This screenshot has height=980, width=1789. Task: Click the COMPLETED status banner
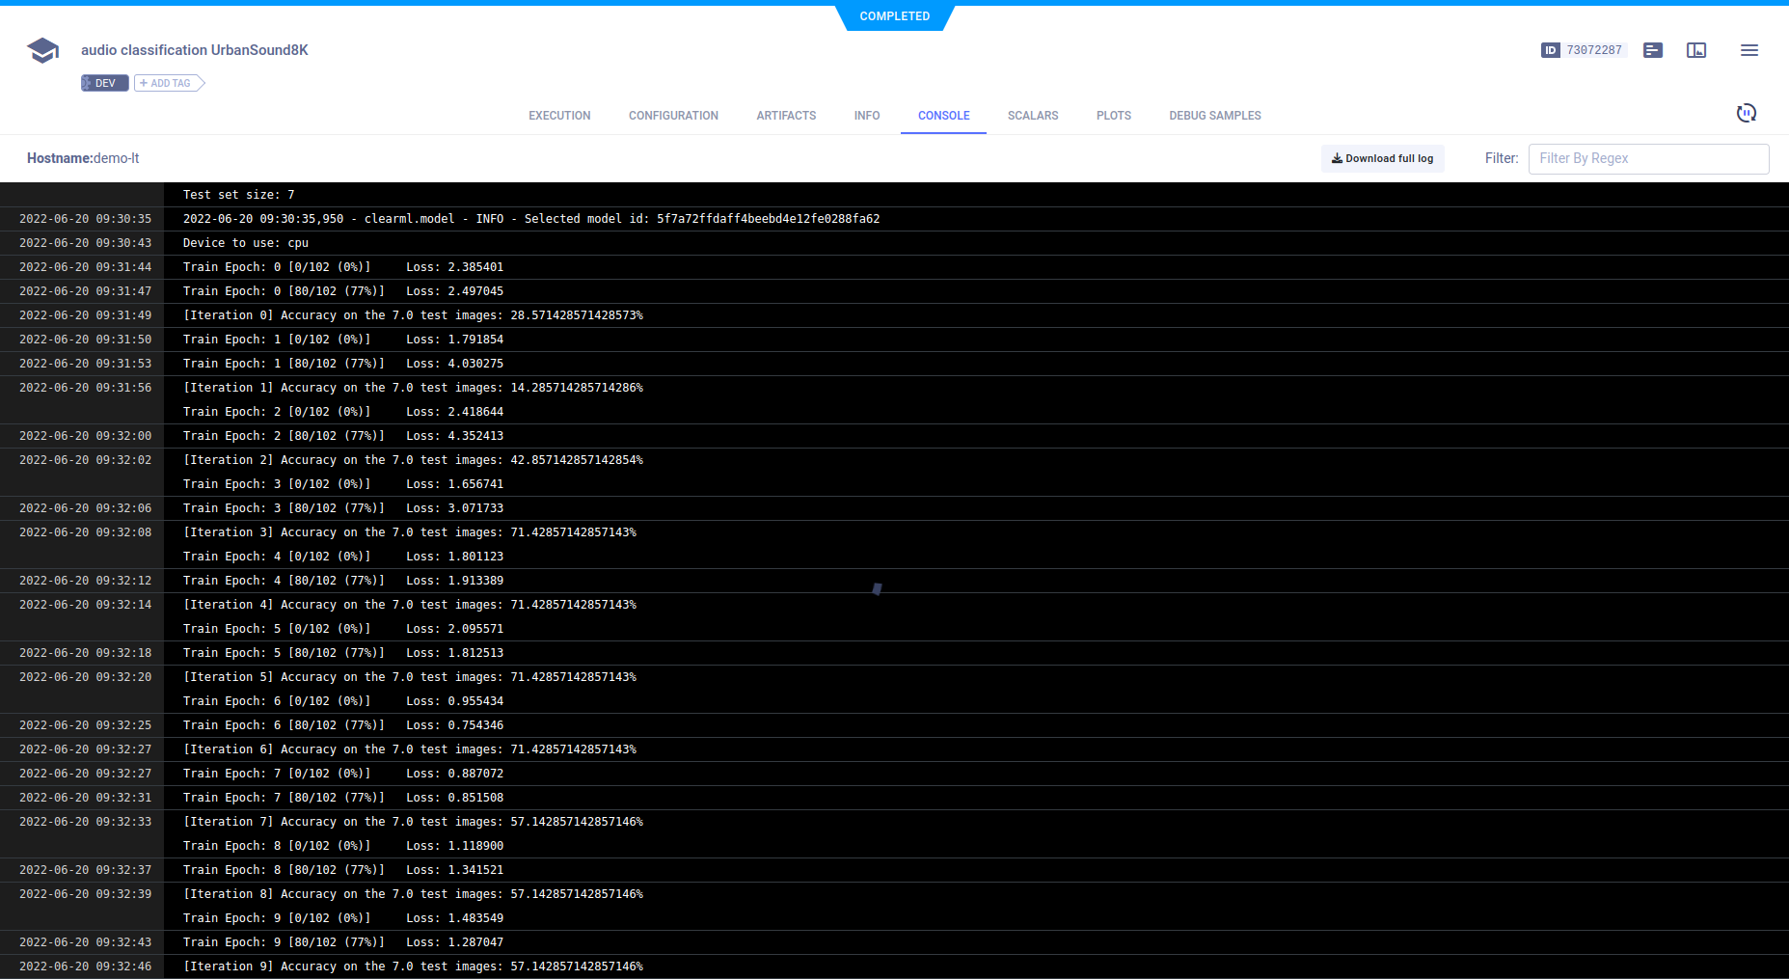(894, 16)
